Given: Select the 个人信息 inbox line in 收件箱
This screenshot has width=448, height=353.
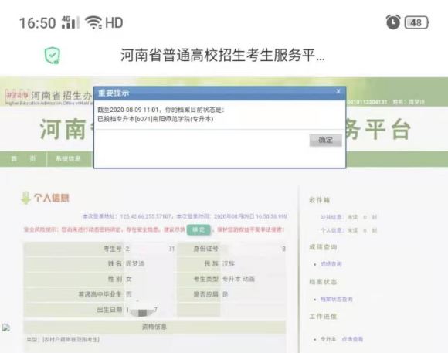Looking at the screenshot, I should [x=348, y=230].
